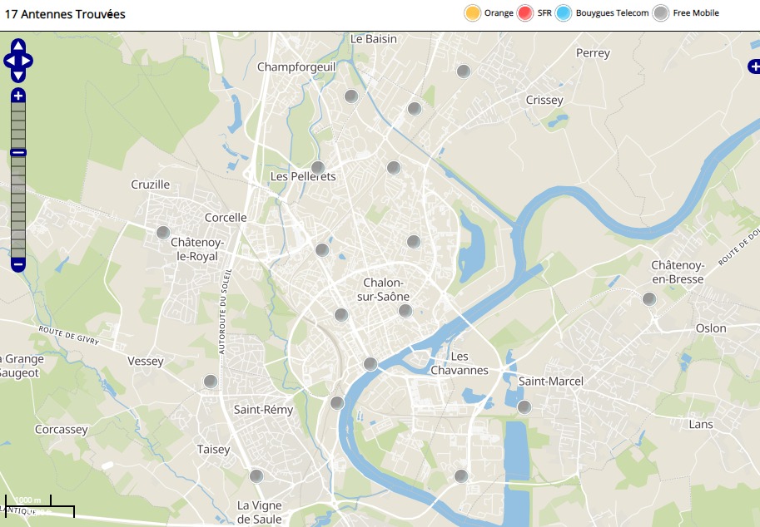
Task: Pan the map left with the arrow
Action: tap(8, 61)
